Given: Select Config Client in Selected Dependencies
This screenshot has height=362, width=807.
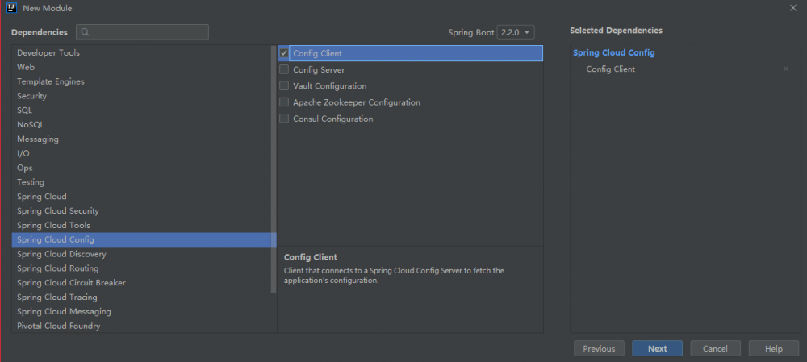Looking at the screenshot, I should (610, 69).
